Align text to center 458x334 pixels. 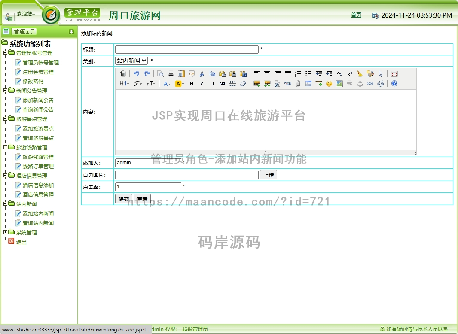tap(267, 74)
